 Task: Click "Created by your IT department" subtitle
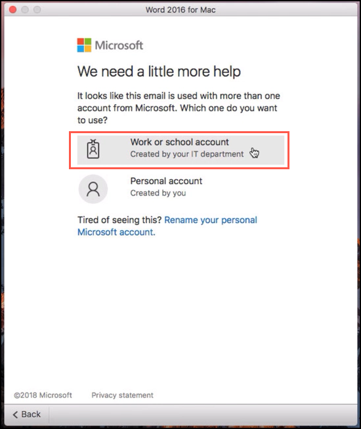pyautogui.click(x=186, y=154)
